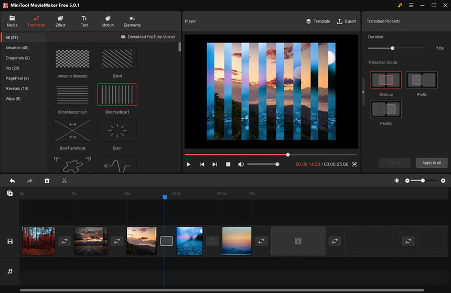Screen dimensions: 451x293
Task: Click the audio track music note icon
Action: 10,271
